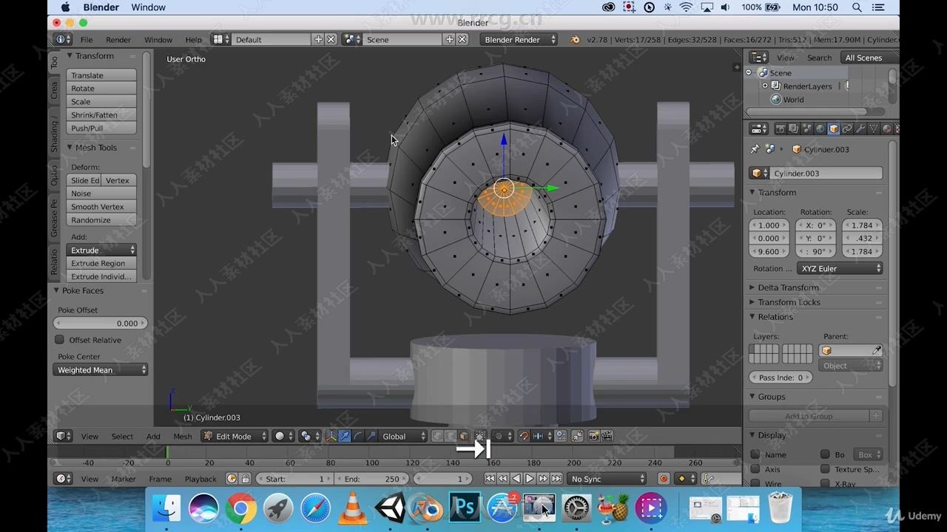Toggle the snap magnet icon
Screen dimensions: 947x532
[525, 436]
